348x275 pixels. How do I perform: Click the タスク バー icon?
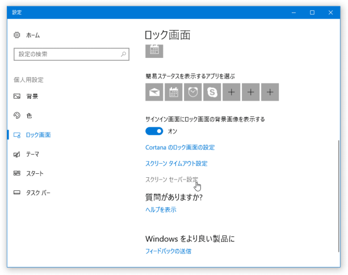click(x=17, y=193)
